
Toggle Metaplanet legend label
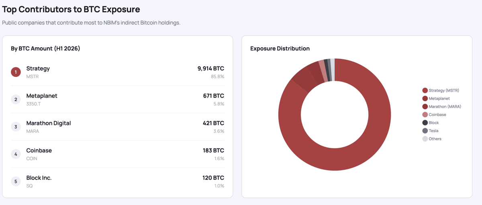[439, 98]
